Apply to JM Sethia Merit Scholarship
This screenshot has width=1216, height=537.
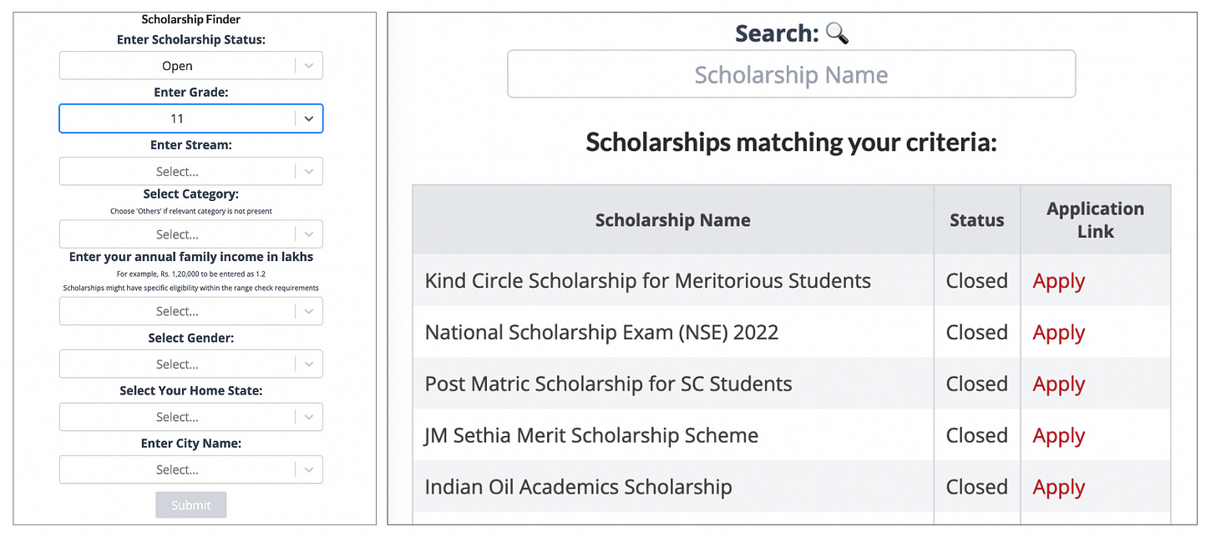[1058, 436]
